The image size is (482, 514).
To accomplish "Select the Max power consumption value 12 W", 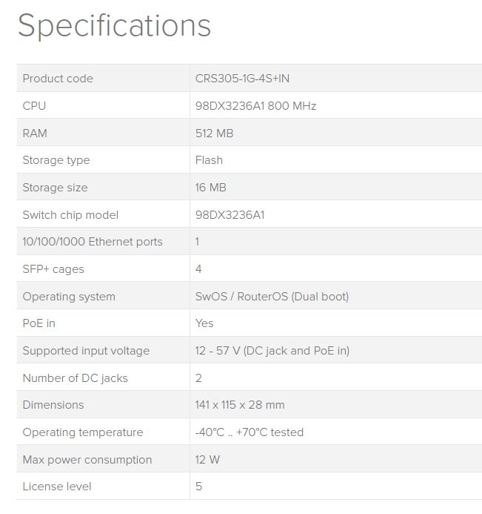I will (207, 460).
